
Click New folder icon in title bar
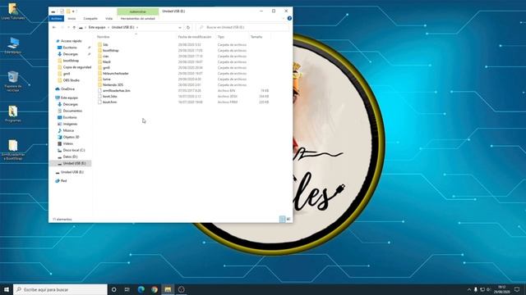68,11
